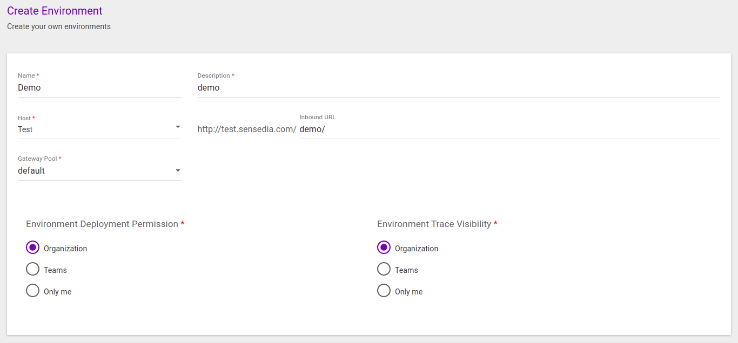The width and height of the screenshot is (738, 343).
Task: Choose Teams for Environment Deployment Permission
Action: click(x=33, y=269)
